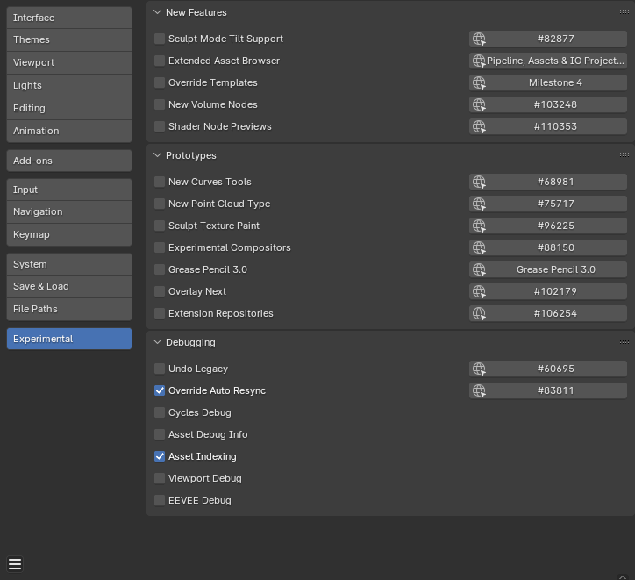Viewport: 635px width, 580px height.
Task: Select the Viewport preferences category
Action: [69, 62]
